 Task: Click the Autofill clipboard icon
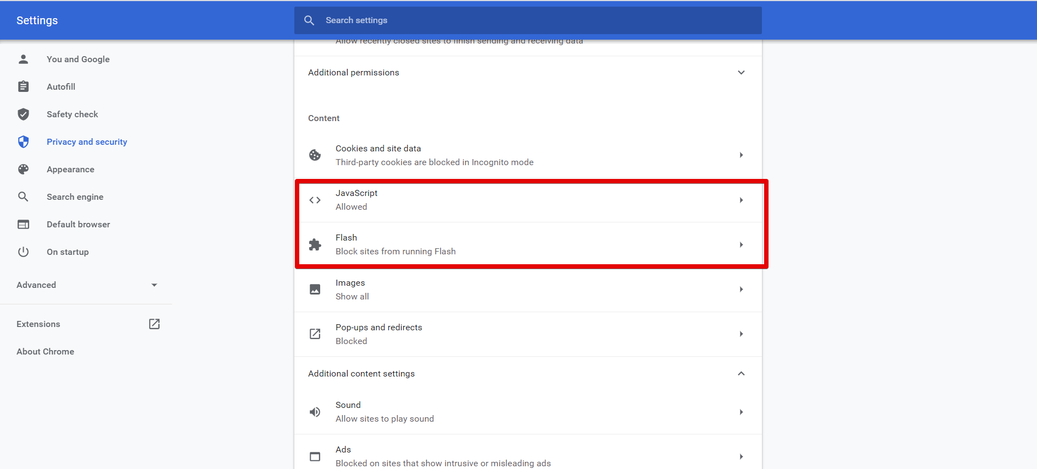(23, 86)
